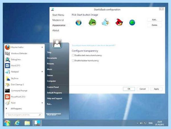The height and width of the screenshot is (129, 171).
Task: Open Help and Support
Action: pyautogui.click(x=54, y=98)
